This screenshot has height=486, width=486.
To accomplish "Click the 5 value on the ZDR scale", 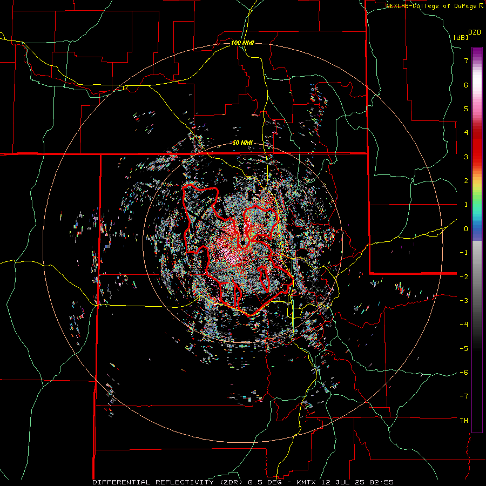I will coord(466,109).
